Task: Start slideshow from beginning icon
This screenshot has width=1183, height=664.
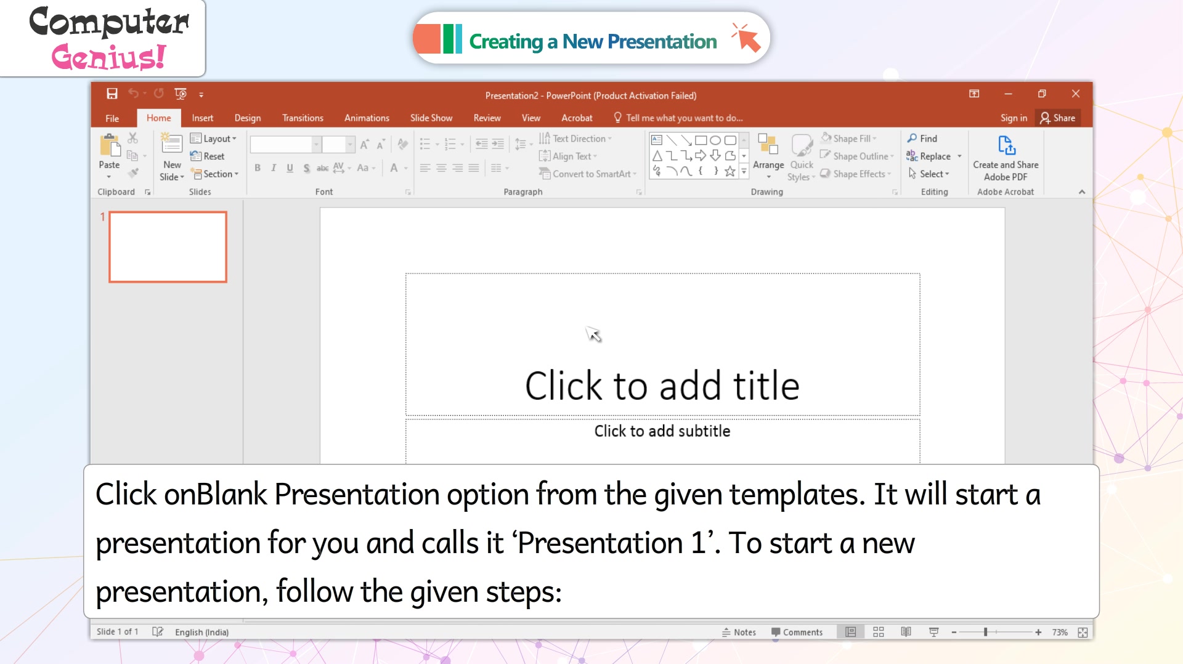Action: [181, 94]
